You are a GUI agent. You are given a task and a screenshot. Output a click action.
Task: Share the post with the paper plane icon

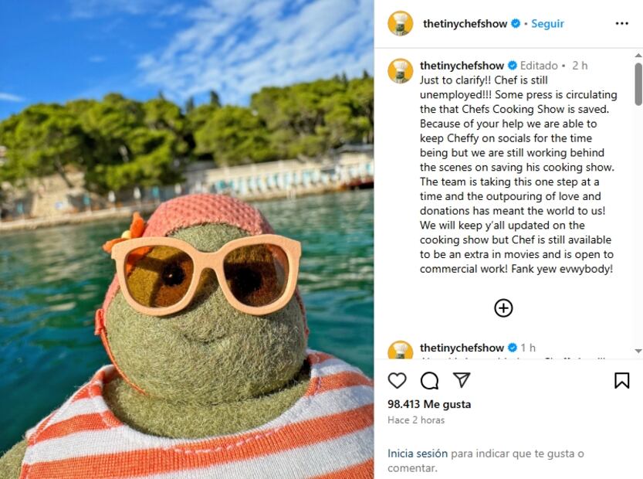[462, 380]
